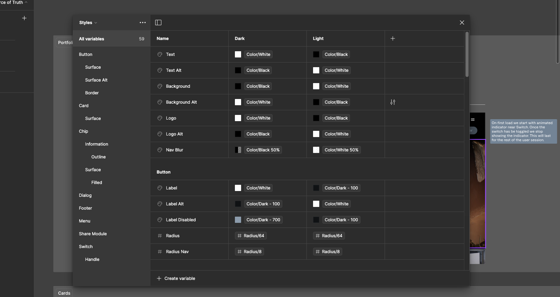560x297 pixels.
Task: Click the Color/Dark - 700 alias chip
Action: tap(263, 220)
